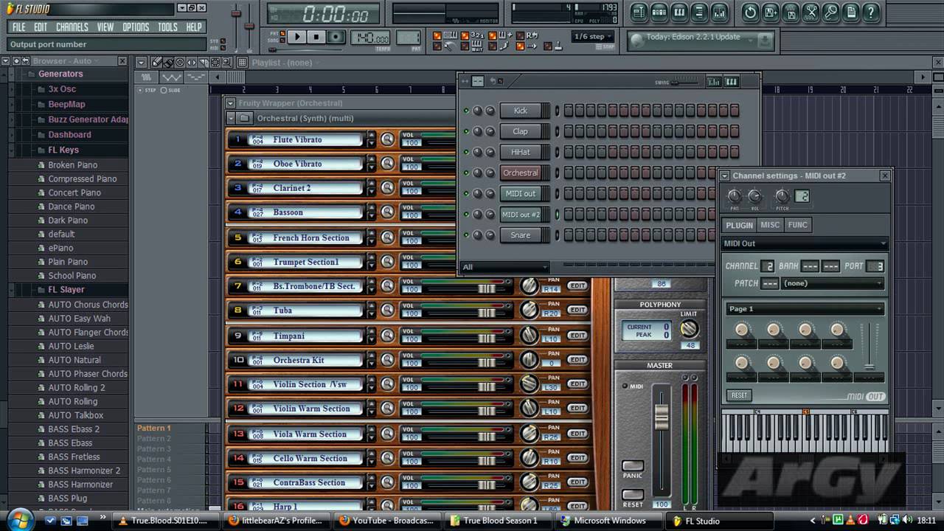Click the render to wave file icon
Screen dimensions: 944x531
tap(791, 12)
